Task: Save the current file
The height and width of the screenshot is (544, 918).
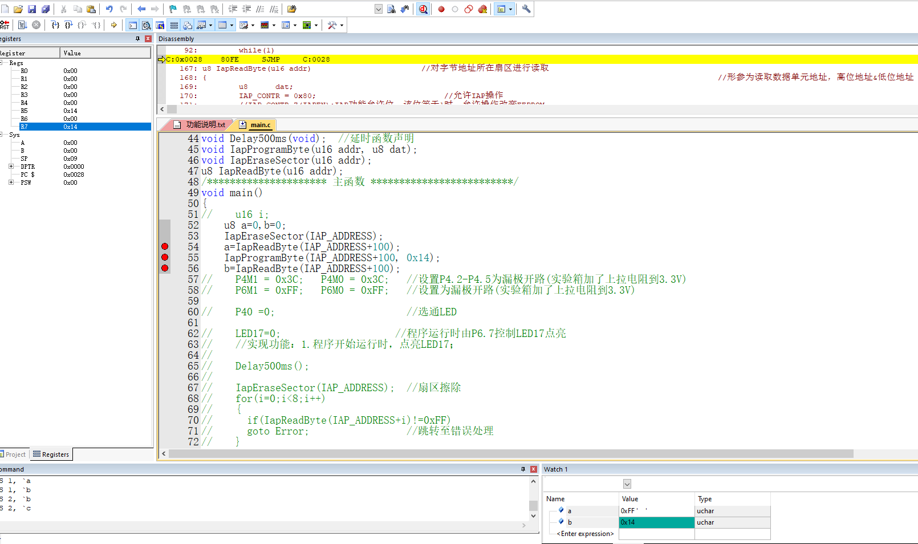Action: click(x=32, y=9)
